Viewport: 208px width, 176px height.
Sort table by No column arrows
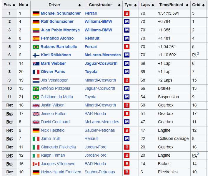[x=27, y=5]
